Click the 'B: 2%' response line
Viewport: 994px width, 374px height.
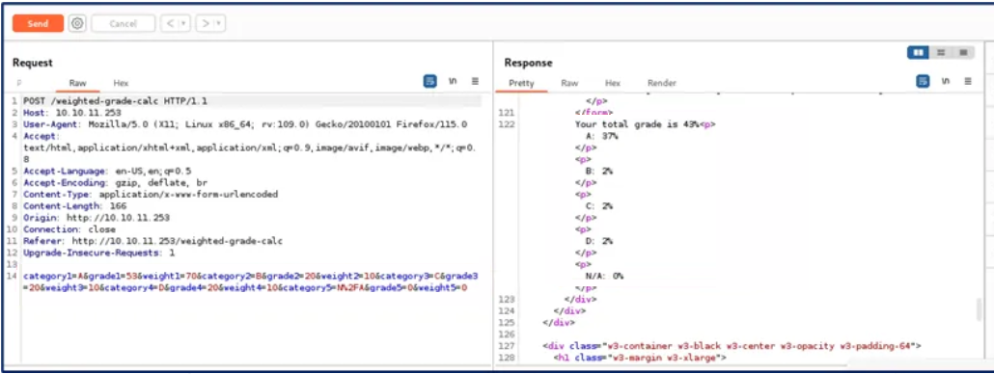tap(599, 171)
